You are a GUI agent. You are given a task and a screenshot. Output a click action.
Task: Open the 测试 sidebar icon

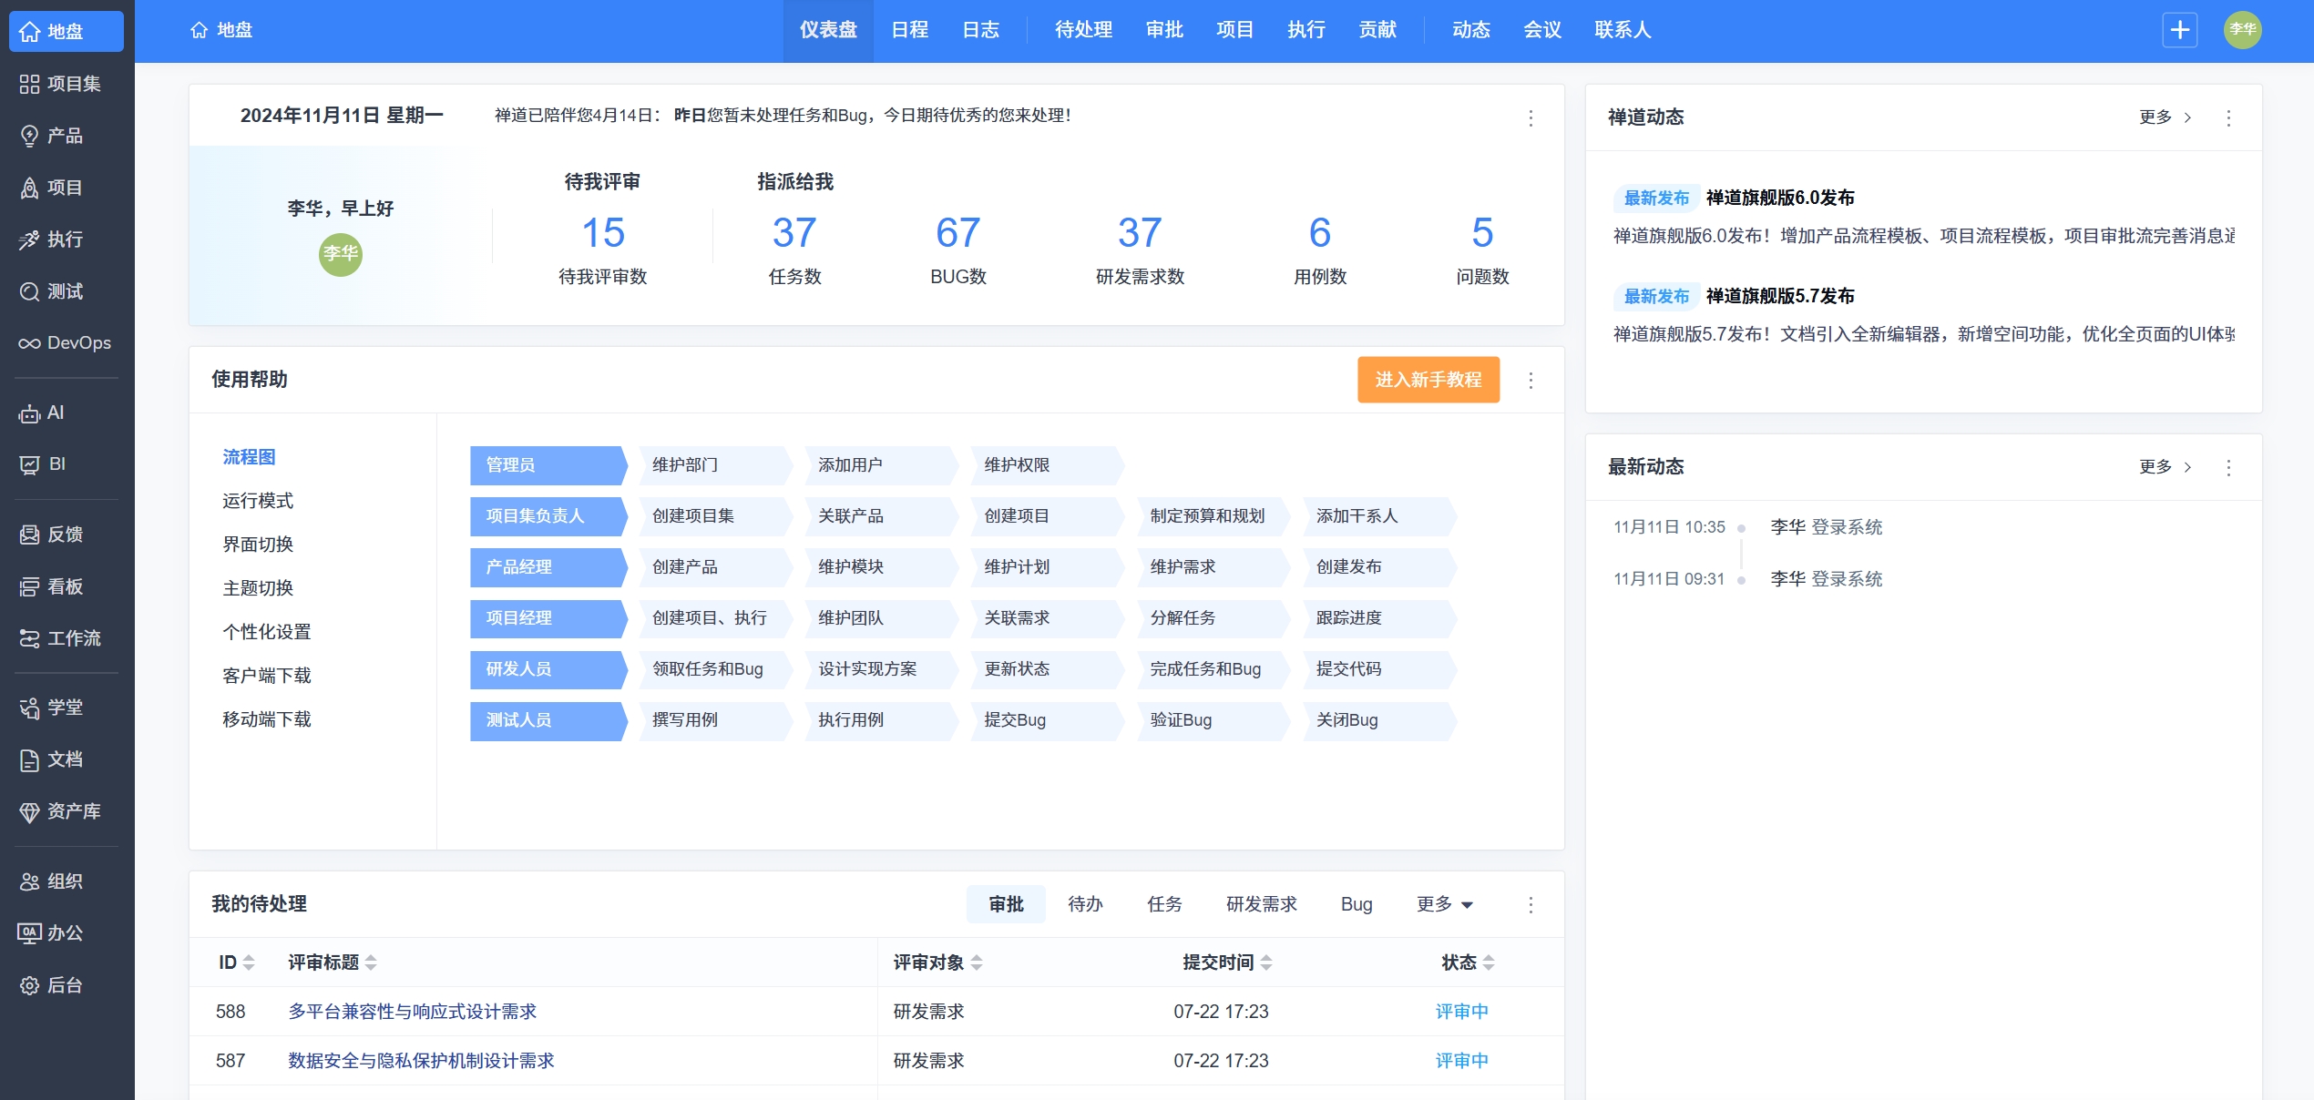coord(29,291)
